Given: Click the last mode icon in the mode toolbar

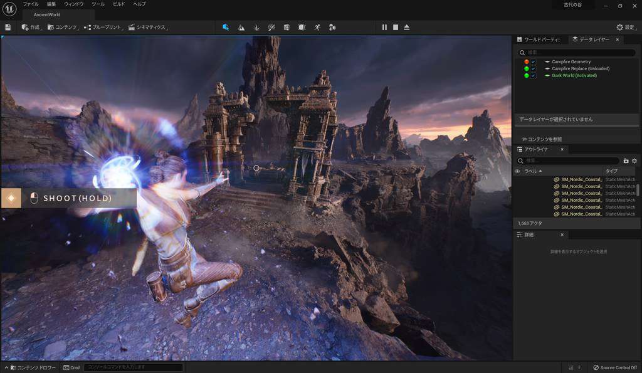Looking at the screenshot, I should pos(332,28).
